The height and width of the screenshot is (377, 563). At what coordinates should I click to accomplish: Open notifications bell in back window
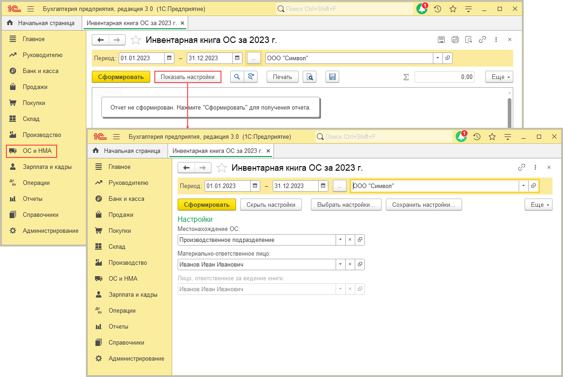(x=422, y=9)
